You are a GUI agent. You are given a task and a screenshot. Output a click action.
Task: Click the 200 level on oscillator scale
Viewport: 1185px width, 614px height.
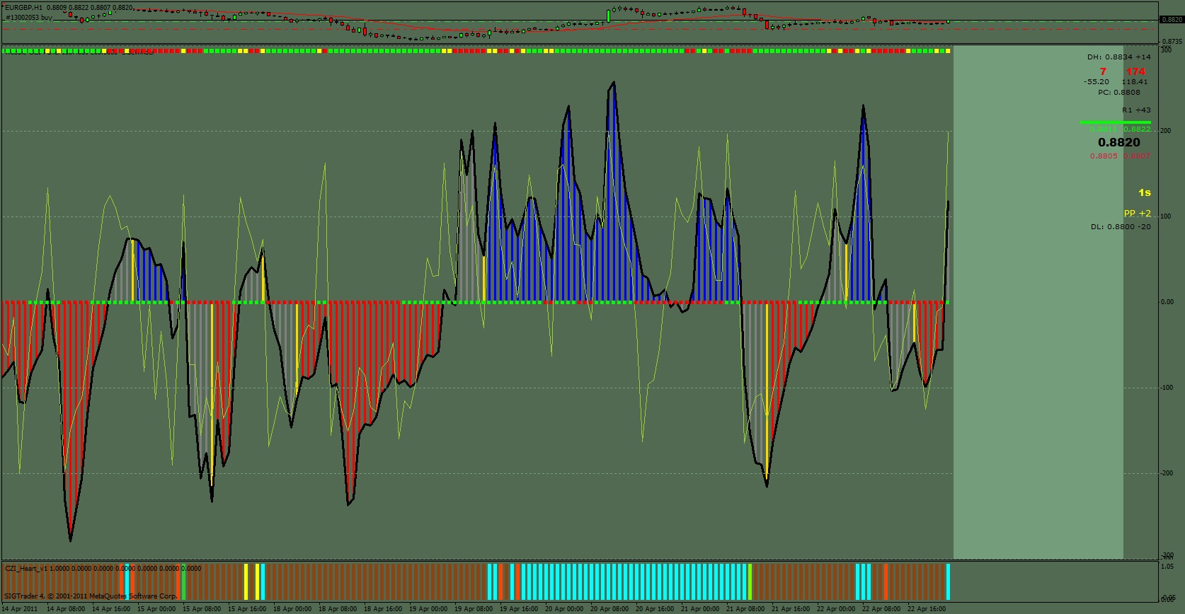(x=1165, y=131)
